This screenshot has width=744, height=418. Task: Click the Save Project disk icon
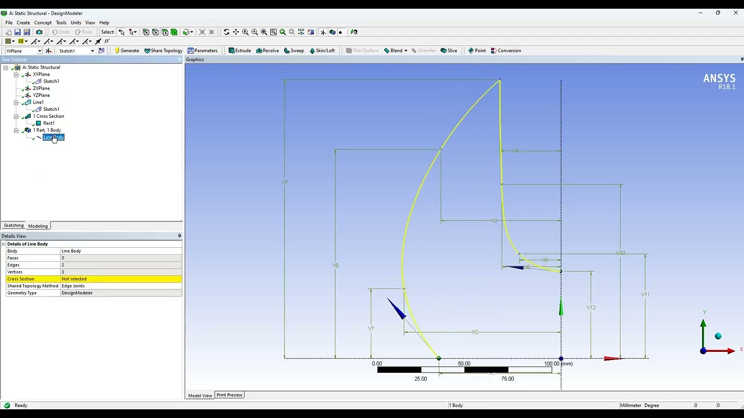pyautogui.click(x=17, y=32)
